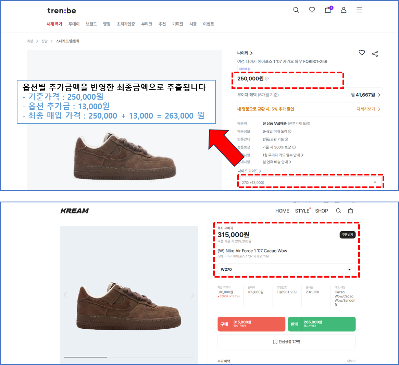Viewport: 399px width, 365px height.
Task: Open 사이즈 가이드 link
Action: click(249, 171)
